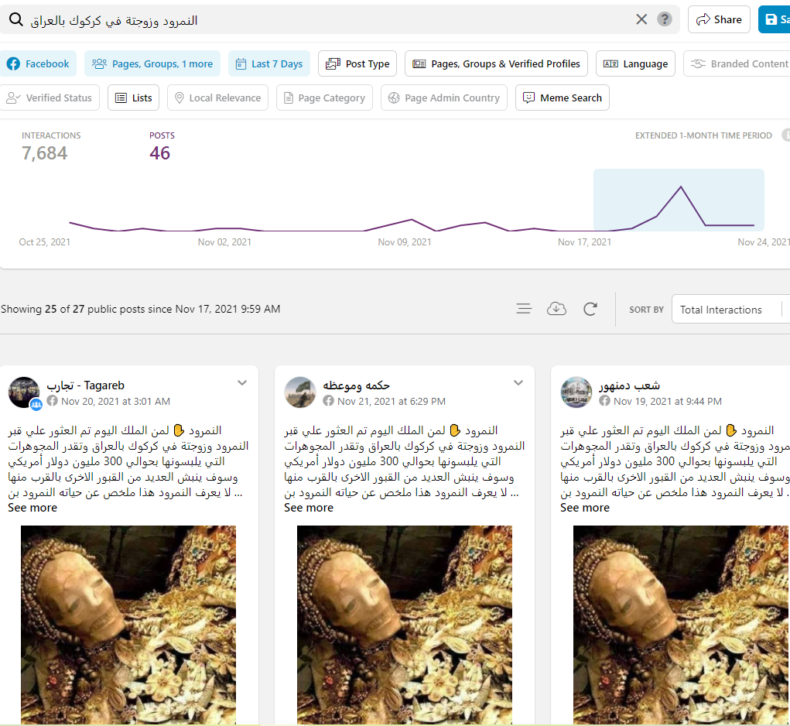790x726 pixels.
Task: Expand options chevron on حكمه وموعظه post
Action: coord(518,382)
